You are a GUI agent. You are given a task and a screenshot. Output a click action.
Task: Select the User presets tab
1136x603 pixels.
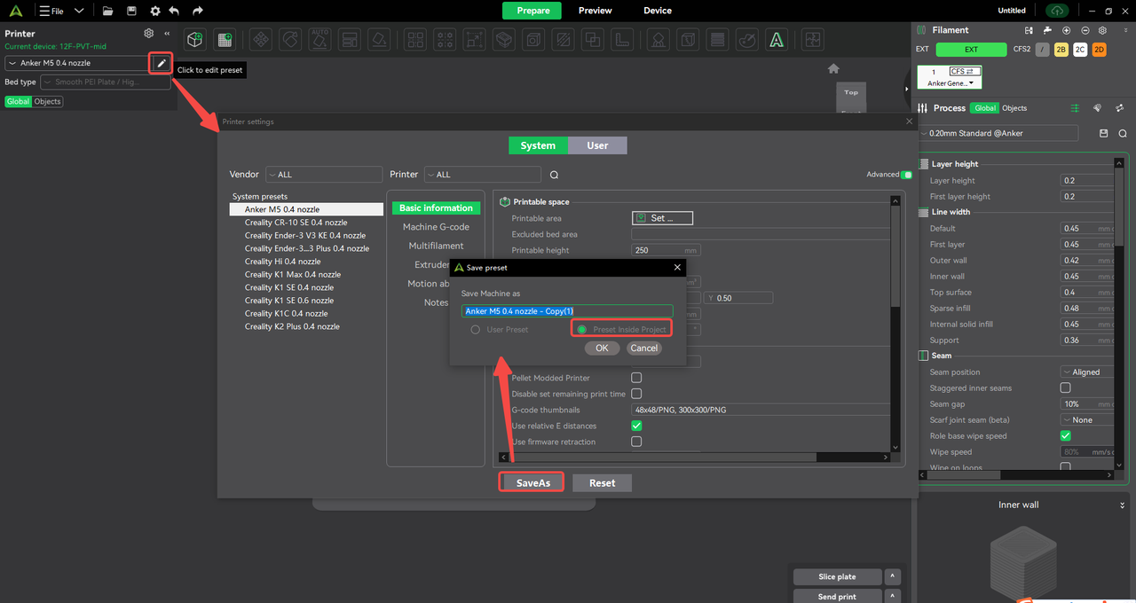pyautogui.click(x=597, y=145)
